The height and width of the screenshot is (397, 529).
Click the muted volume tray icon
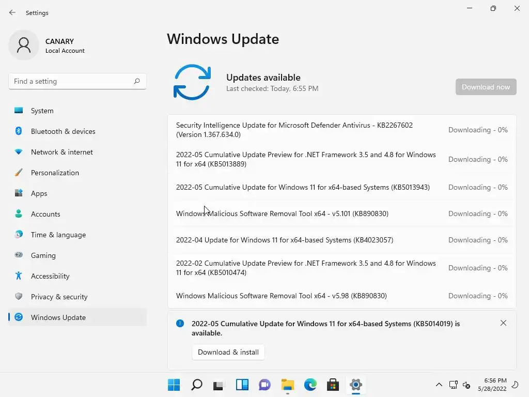(x=466, y=385)
